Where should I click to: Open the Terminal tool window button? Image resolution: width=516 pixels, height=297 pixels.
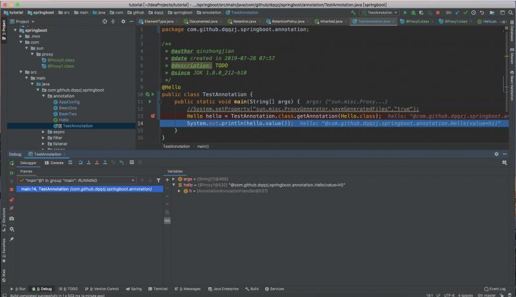click(x=158, y=289)
